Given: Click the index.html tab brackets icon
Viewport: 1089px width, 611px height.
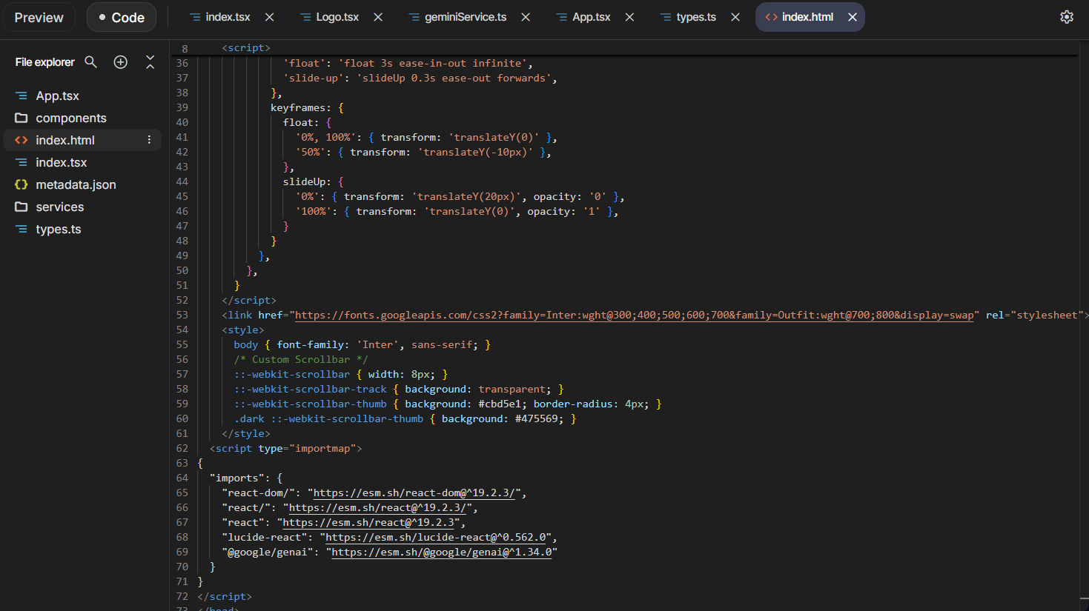Looking at the screenshot, I should point(772,17).
